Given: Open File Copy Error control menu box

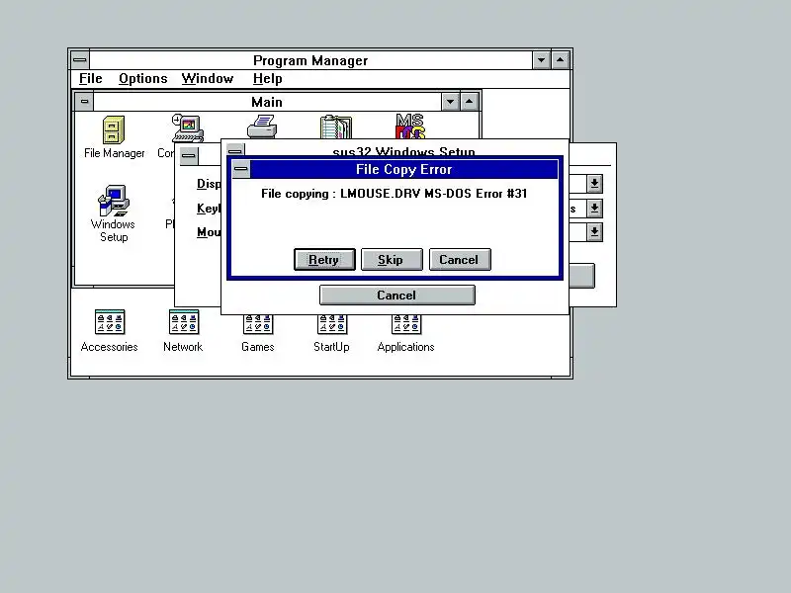Looking at the screenshot, I should [241, 169].
